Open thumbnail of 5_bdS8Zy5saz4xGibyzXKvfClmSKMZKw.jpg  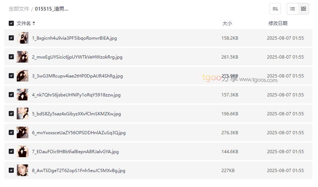pos(23,114)
